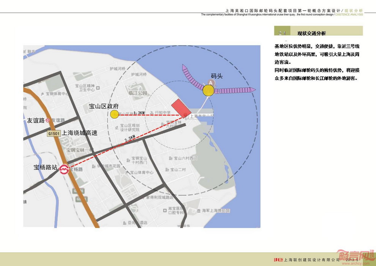Click the UDG company logo in footer

[278, 260]
